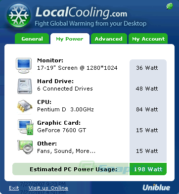This screenshot has width=179, height=194.
Task: Click the 84 Watt value
Action: 147,109
